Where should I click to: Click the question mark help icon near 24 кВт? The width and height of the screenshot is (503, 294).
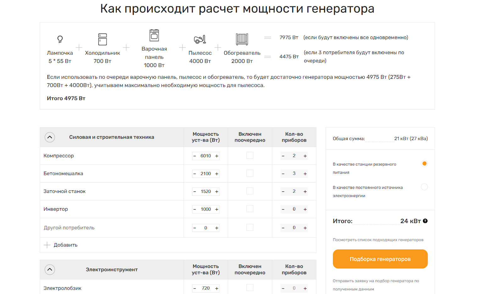[425, 221]
